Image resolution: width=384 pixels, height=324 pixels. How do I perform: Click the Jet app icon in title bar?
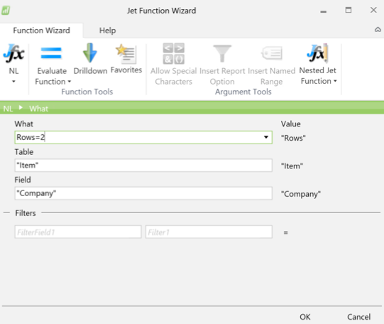(6, 11)
